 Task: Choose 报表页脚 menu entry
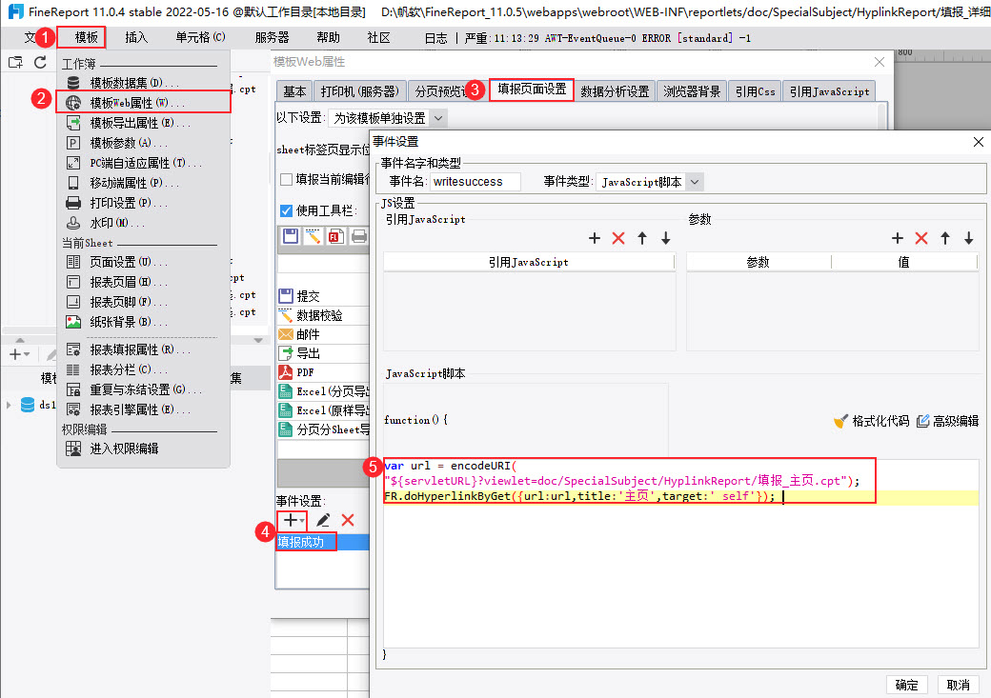point(143,302)
